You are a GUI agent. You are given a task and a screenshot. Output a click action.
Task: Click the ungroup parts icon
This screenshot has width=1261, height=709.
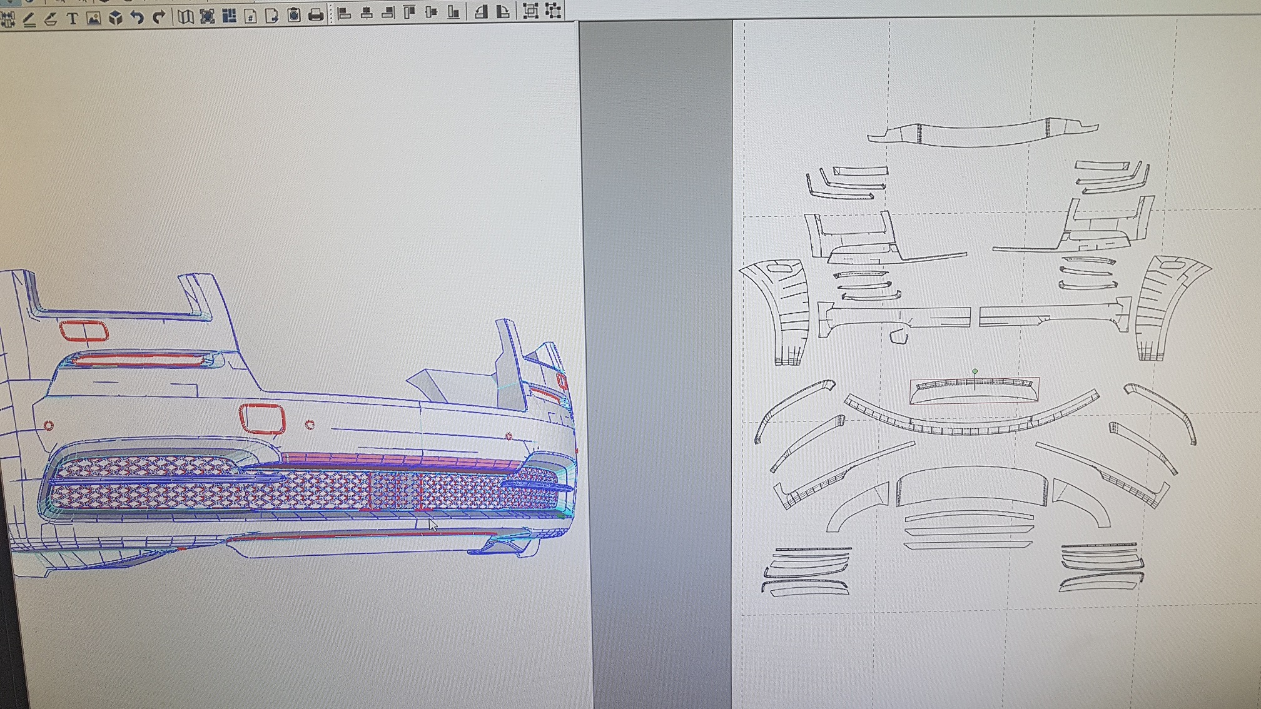(x=553, y=10)
